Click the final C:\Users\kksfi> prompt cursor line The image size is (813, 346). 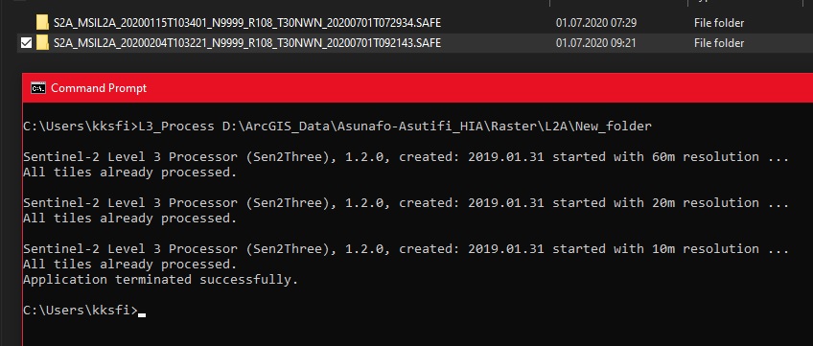[x=84, y=311]
